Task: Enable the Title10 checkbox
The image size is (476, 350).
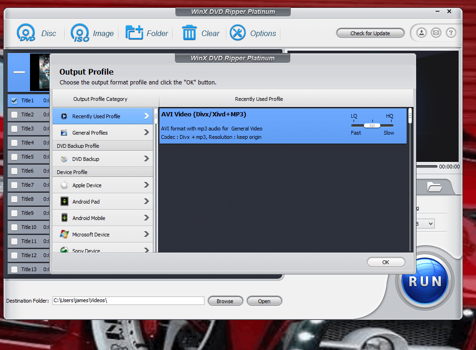Action: pos(15,227)
